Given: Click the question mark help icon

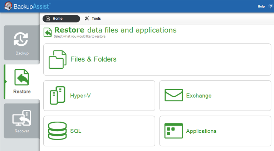Looking at the screenshot, I should point(270,6).
